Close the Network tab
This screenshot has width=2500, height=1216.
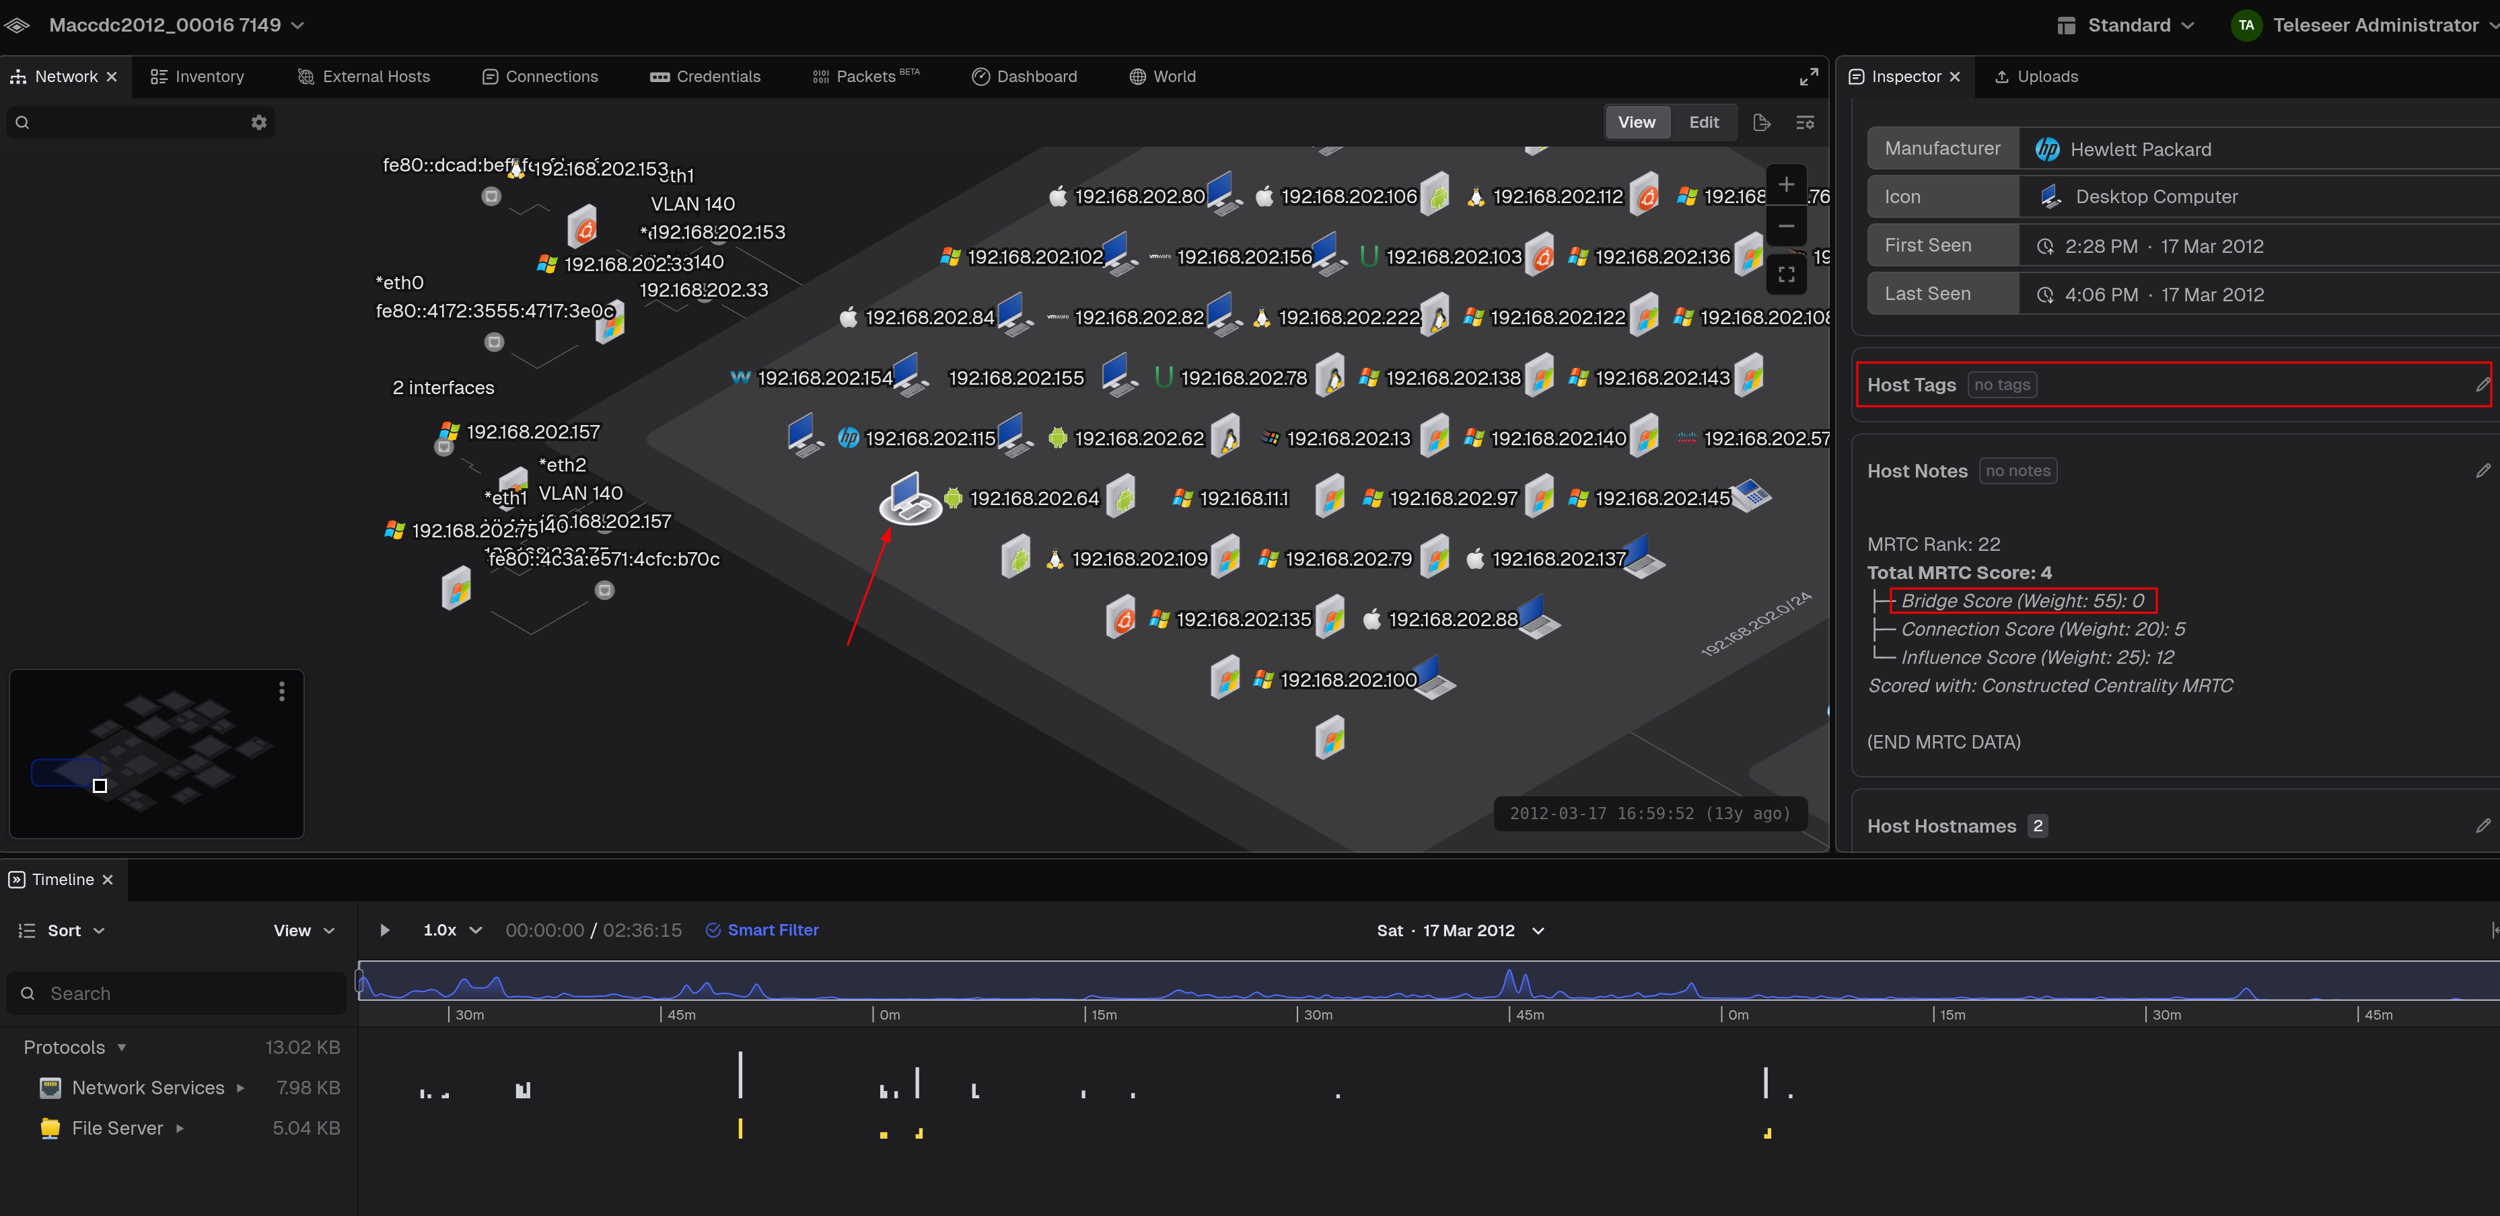(x=112, y=77)
